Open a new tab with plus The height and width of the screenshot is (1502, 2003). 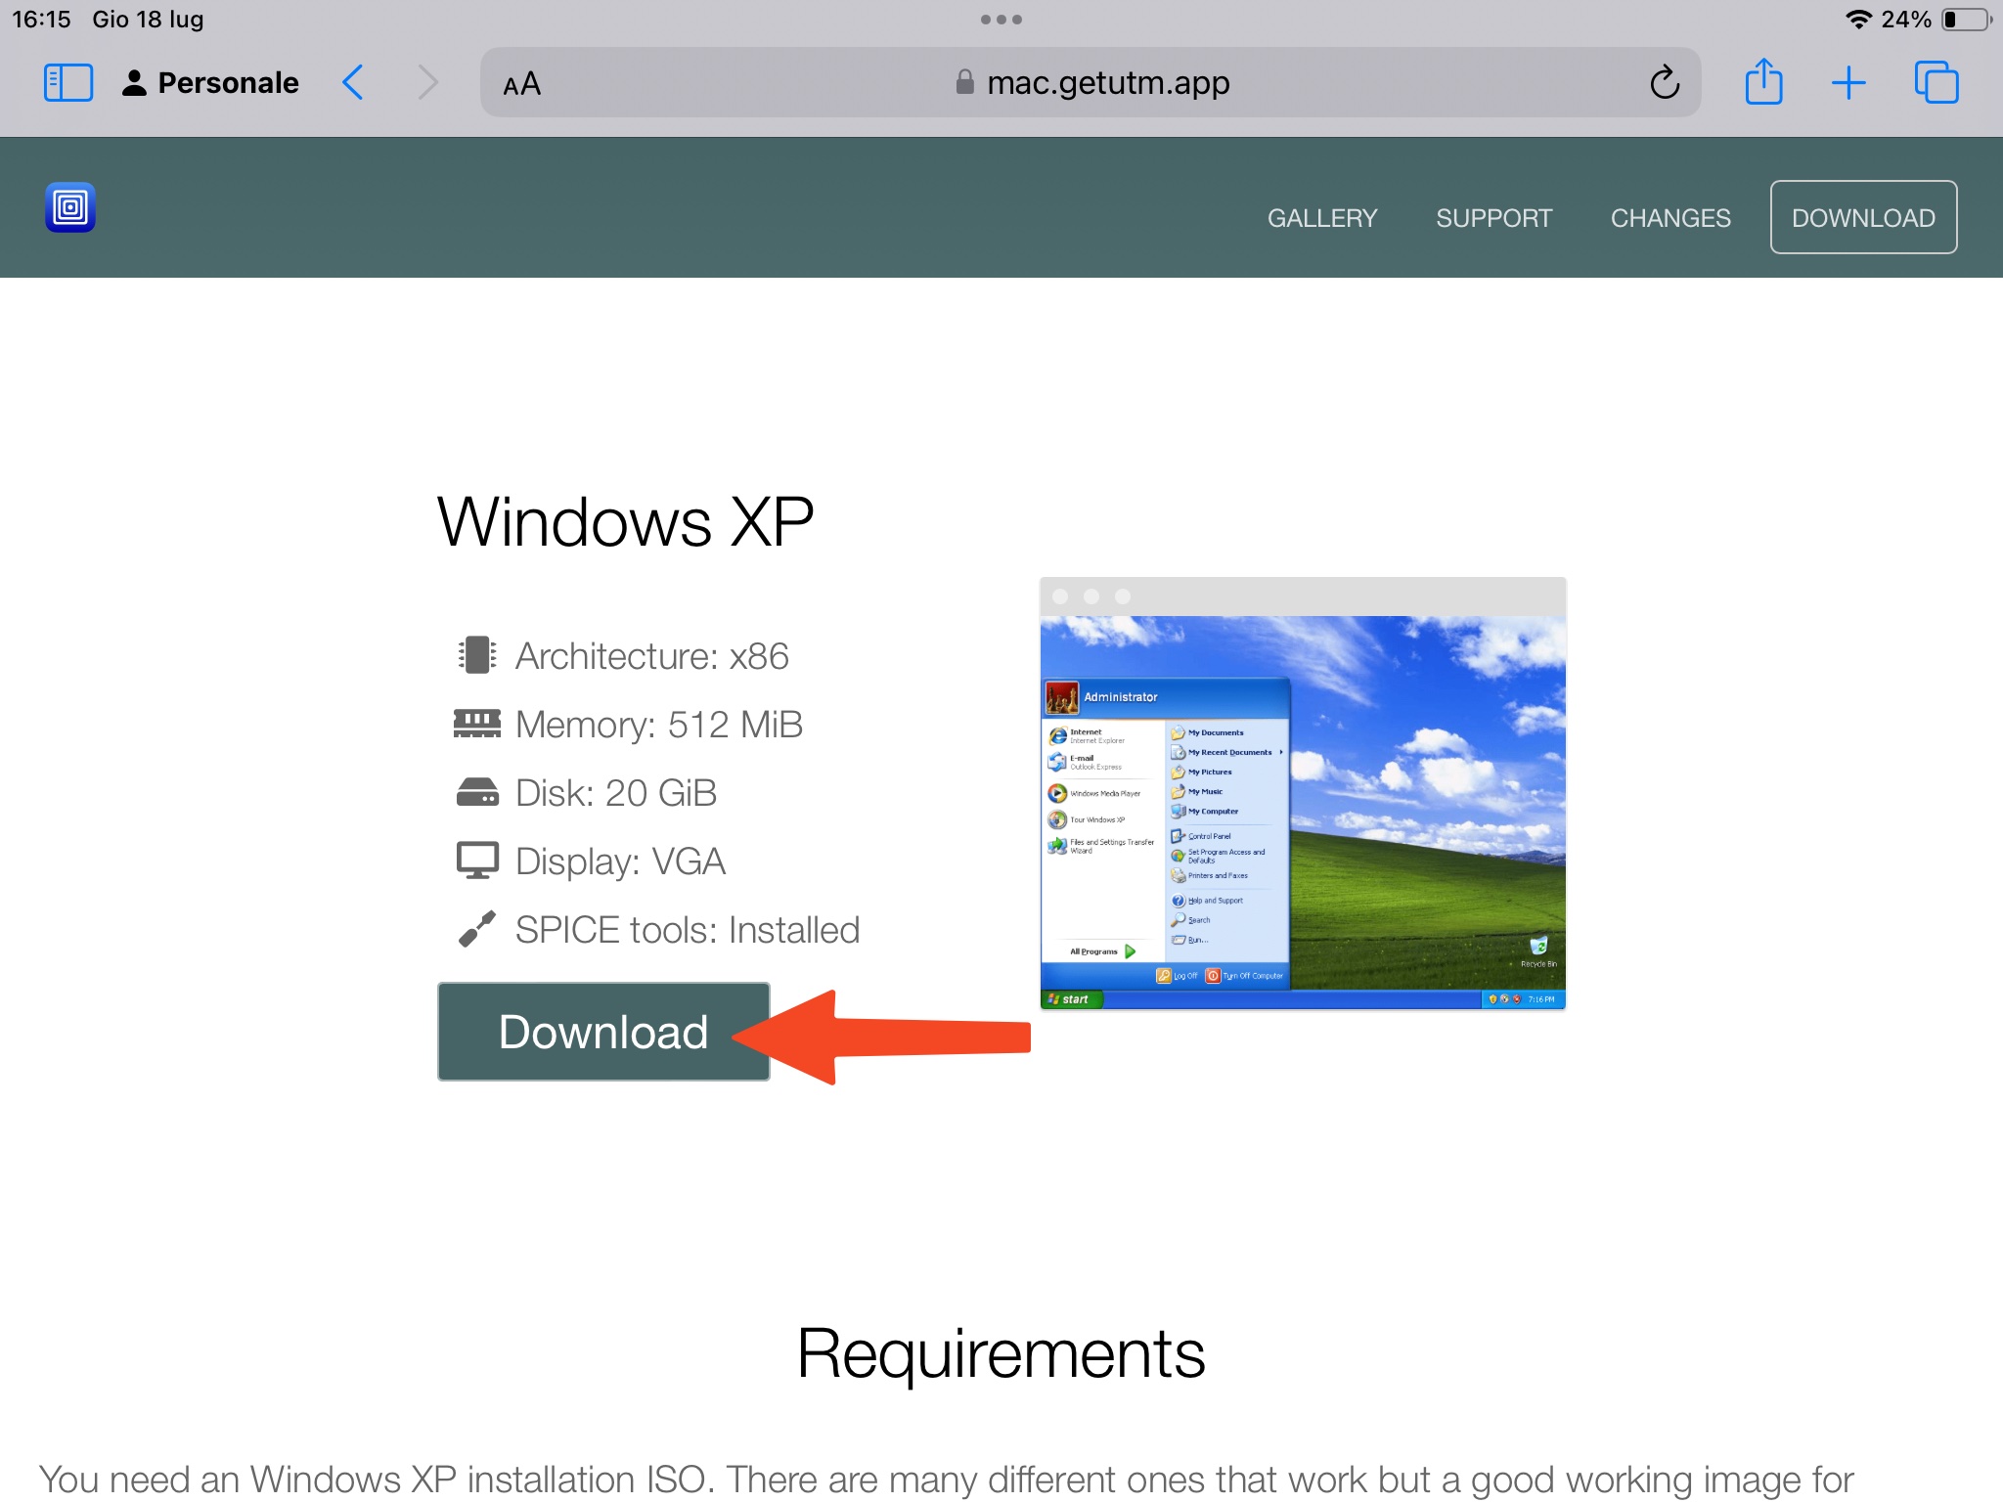pyautogui.click(x=1848, y=83)
